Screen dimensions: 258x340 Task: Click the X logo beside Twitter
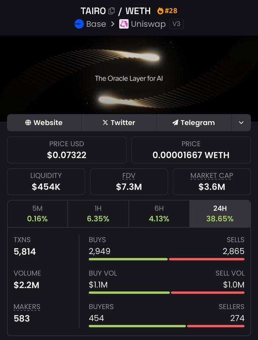click(x=105, y=123)
